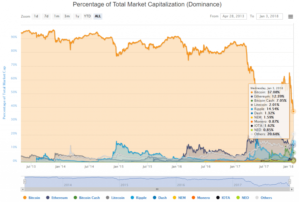Select the ALL zoom range
The height and width of the screenshot is (202, 299).
(98, 16)
